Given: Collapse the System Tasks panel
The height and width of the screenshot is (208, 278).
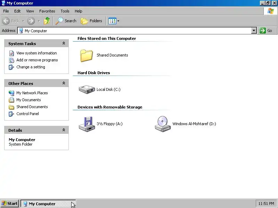Looking at the screenshot, I should tap(64, 43).
